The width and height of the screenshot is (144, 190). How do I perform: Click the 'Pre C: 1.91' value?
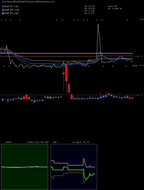pos(90,13)
